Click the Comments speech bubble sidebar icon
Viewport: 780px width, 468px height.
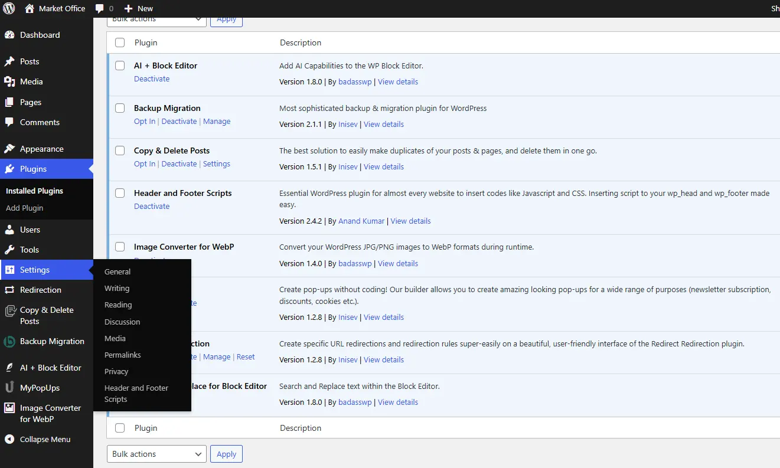pyautogui.click(x=9, y=122)
